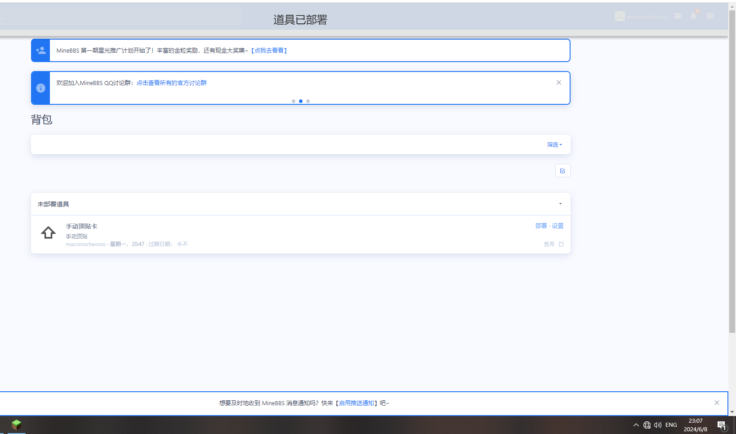Click the blue info icon on the QQ notice
Screen dimensions: 736x434
click(x=40, y=88)
